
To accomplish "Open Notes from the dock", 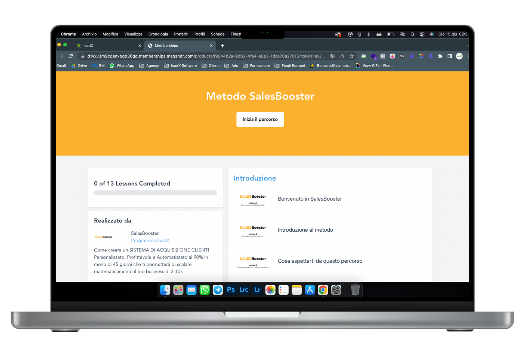I will pyautogui.click(x=296, y=290).
